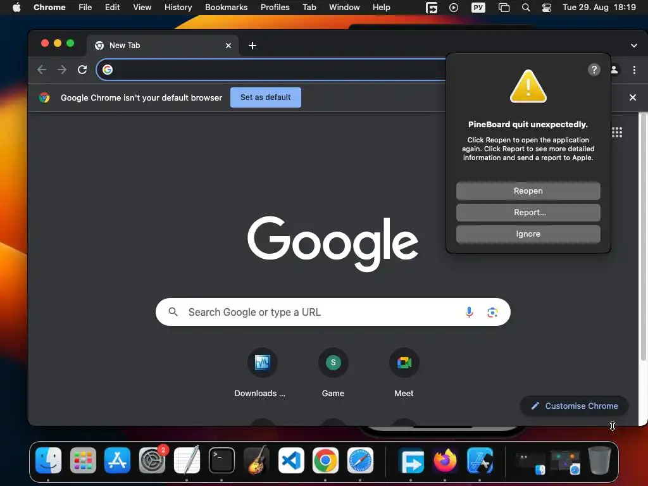
Task: Open the Meet shortcut tile
Action: pyautogui.click(x=404, y=363)
